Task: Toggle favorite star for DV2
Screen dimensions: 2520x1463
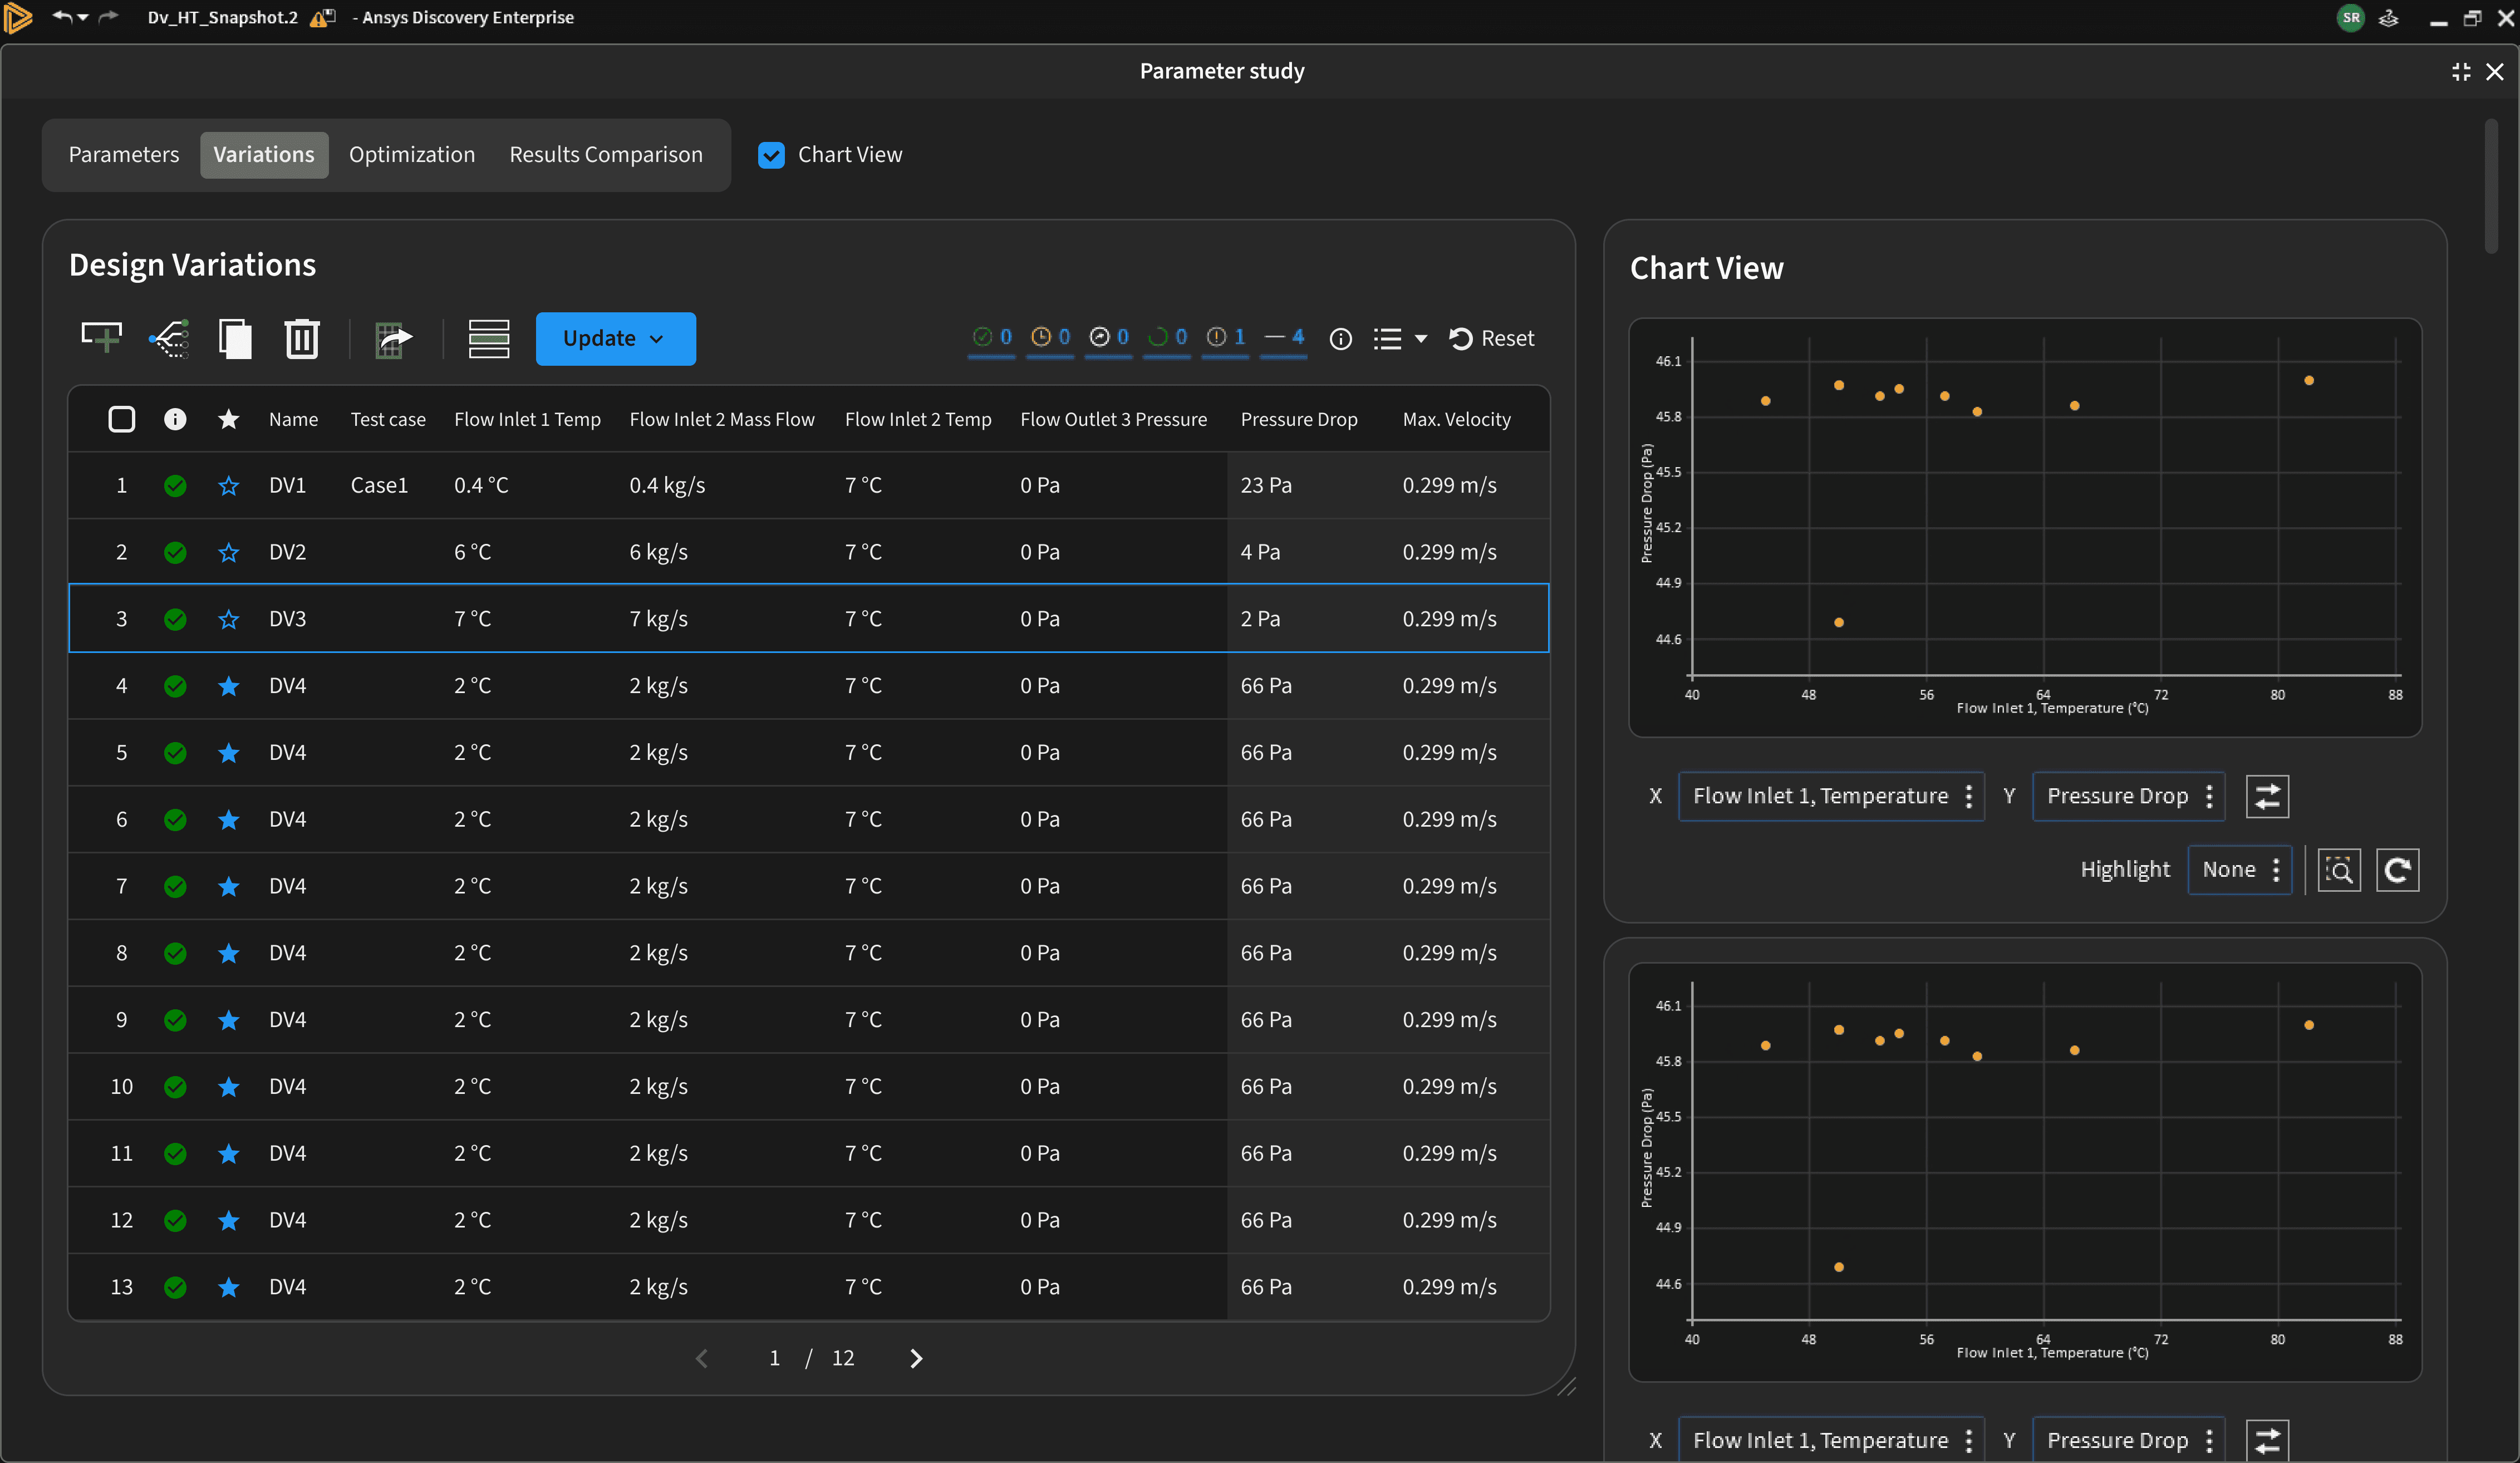Action: coord(228,552)
